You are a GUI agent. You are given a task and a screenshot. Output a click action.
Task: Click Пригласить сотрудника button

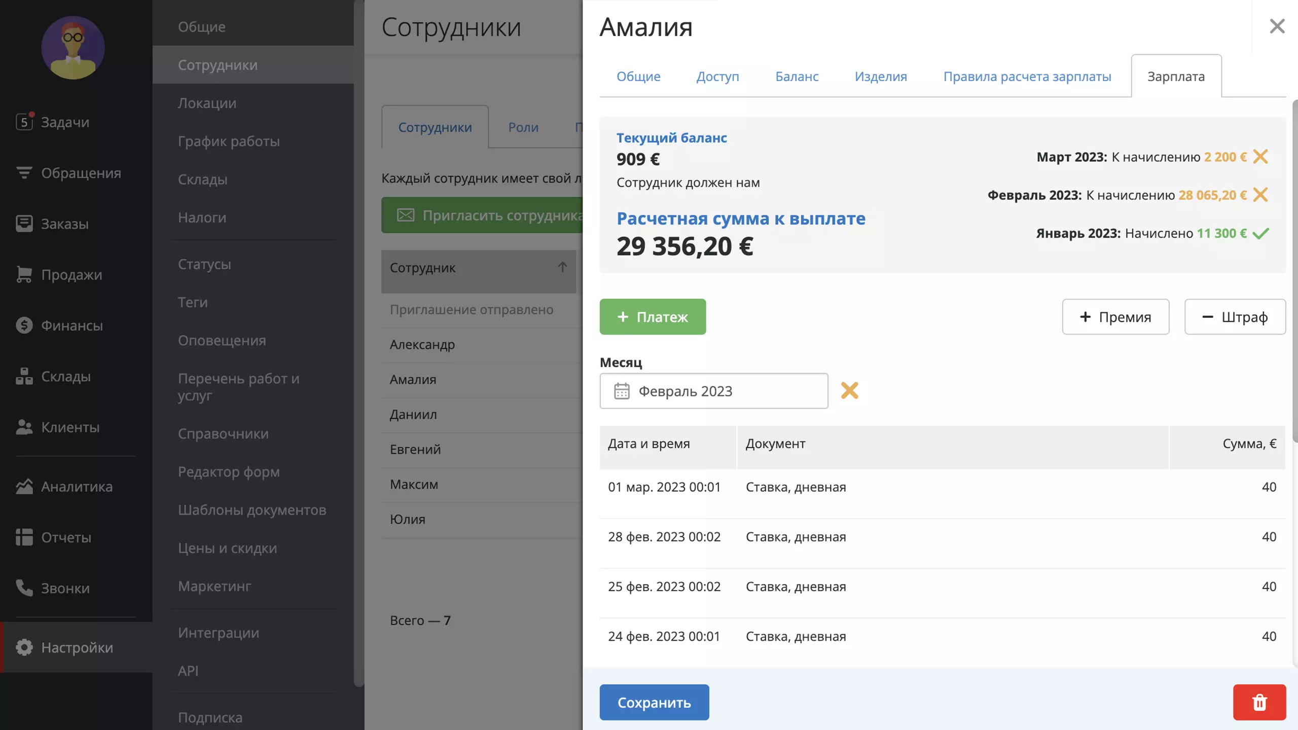pos(482,215)
